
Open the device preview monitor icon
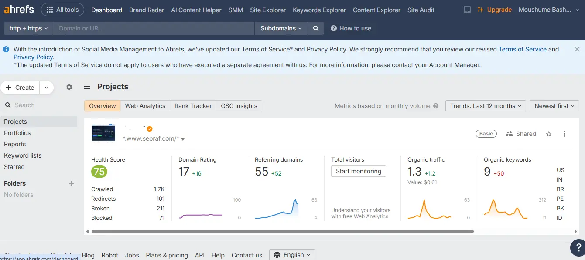[467, 10]
